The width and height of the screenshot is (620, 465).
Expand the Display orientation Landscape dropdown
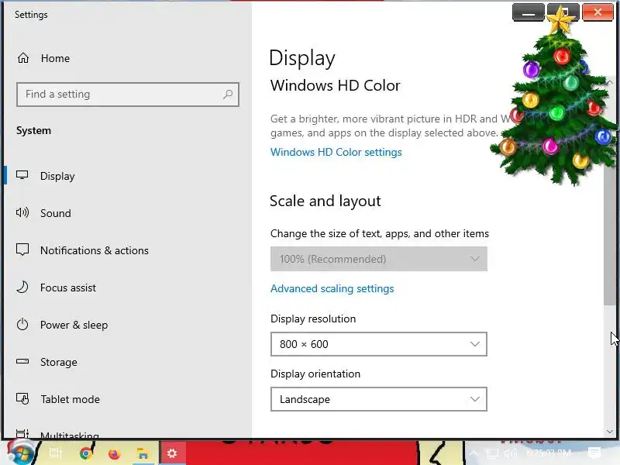(379, 399)
